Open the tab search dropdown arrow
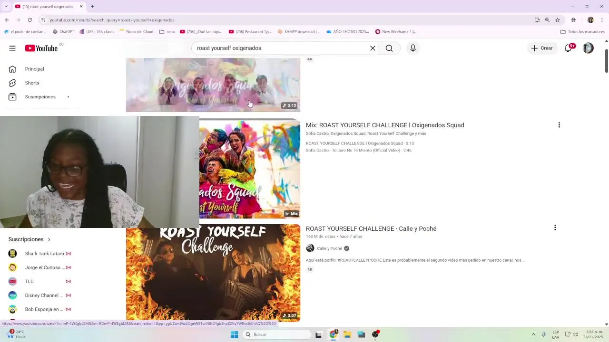This screenshot has width=609, height=342. click(6, 6)
